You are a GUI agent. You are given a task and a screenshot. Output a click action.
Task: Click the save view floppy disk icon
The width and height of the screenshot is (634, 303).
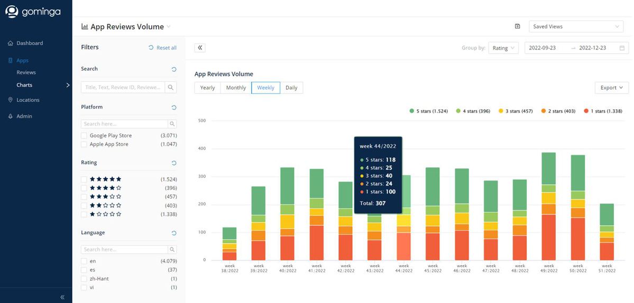(x=517, y=26)
